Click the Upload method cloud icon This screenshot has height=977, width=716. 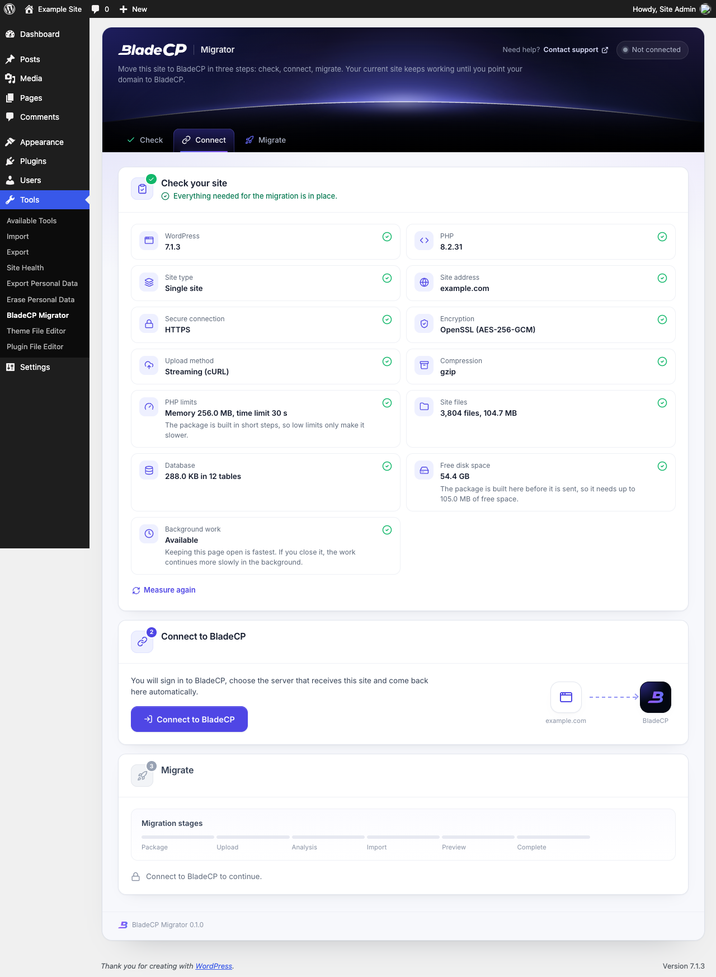pos(149,365)
